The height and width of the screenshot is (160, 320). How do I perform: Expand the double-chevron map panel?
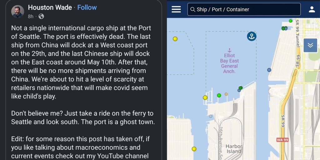tap(310, 45)
